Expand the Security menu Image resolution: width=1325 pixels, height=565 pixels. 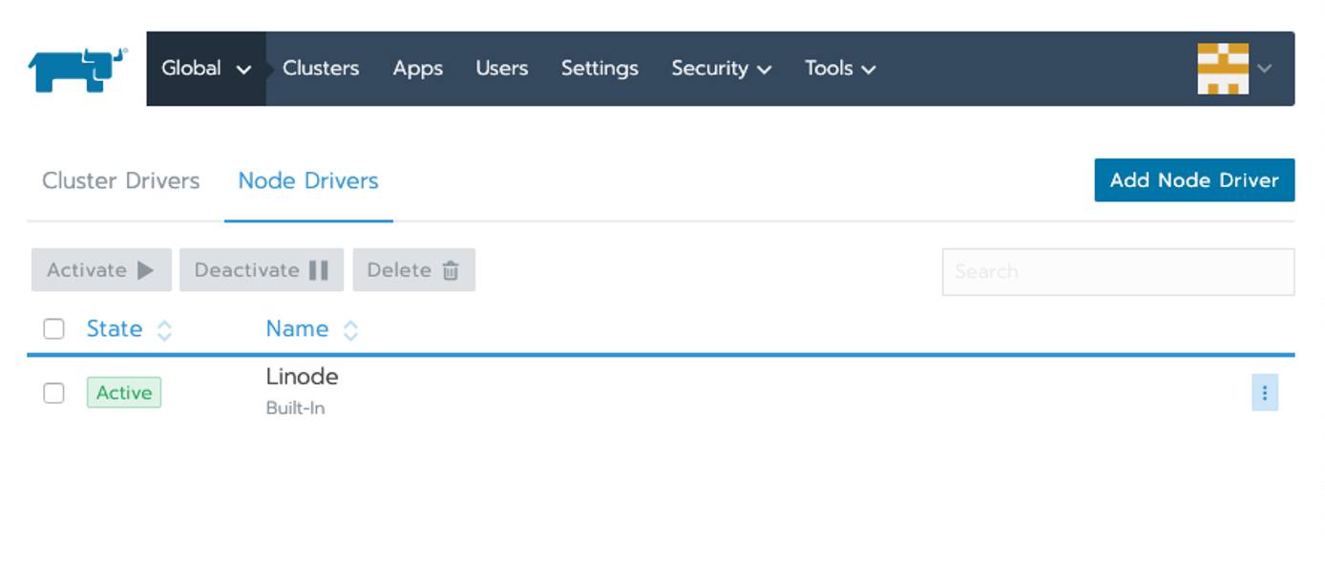(x=723, y=68)
